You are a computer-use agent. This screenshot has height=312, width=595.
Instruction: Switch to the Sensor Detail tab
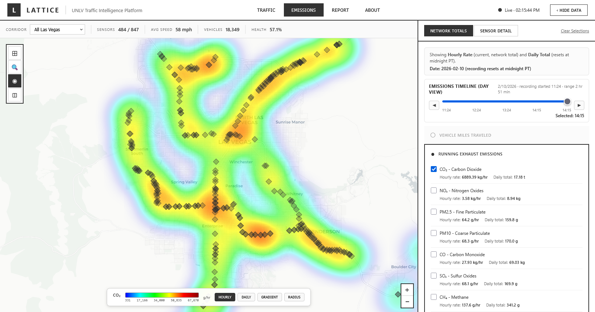tap(496, 31)
